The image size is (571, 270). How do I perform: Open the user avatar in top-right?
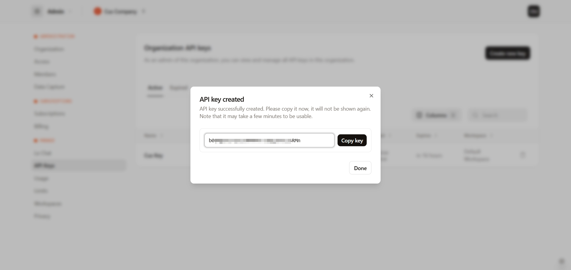pos(534,12)
